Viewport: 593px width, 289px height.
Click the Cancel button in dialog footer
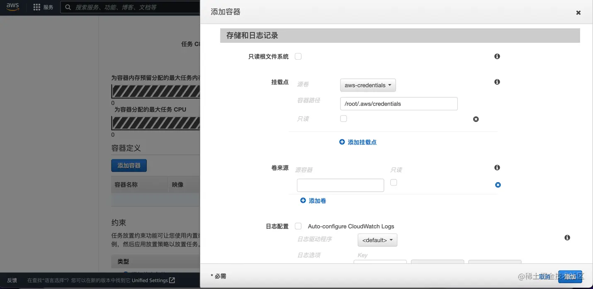pos(545,277)
